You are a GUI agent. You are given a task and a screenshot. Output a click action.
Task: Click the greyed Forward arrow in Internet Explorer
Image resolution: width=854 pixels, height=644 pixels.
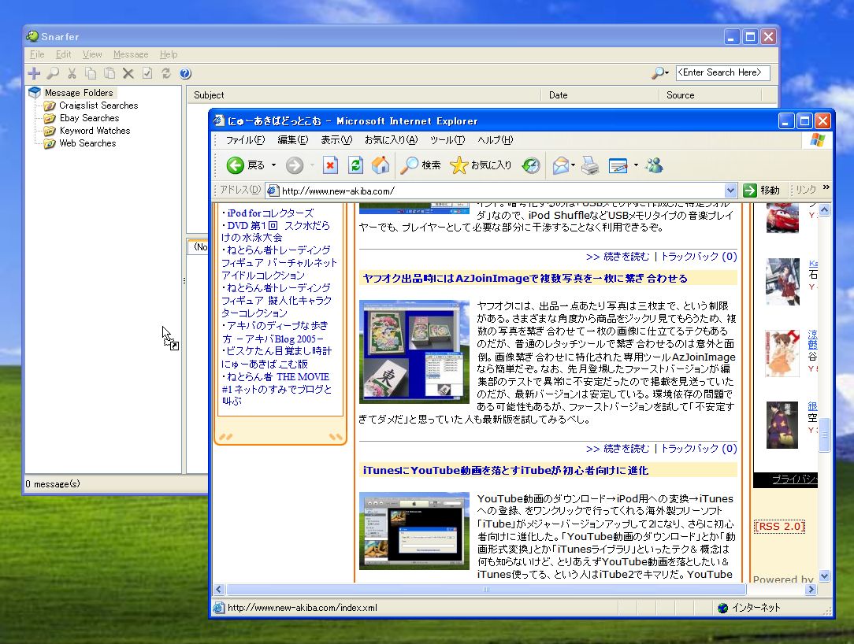295,165
